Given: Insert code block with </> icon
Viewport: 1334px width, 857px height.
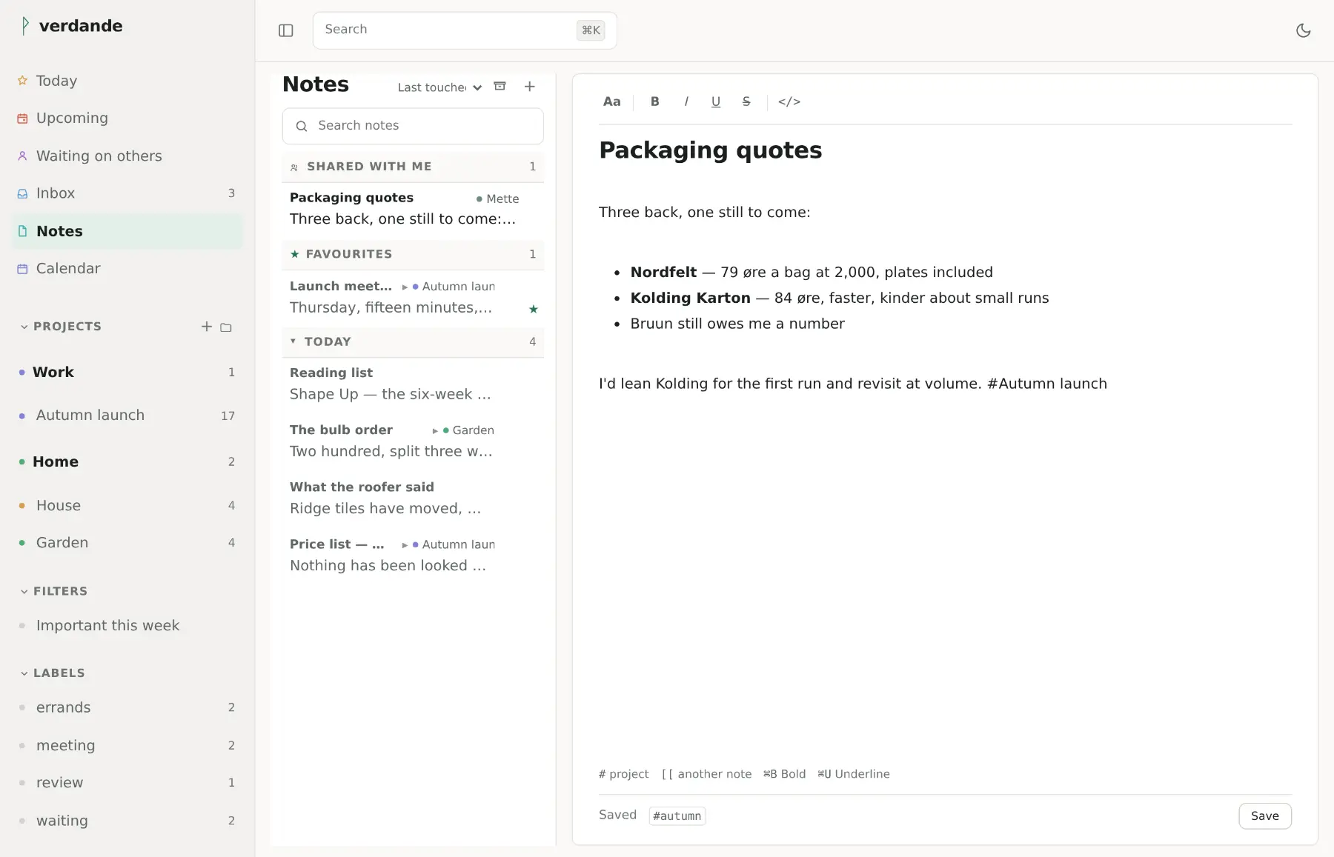Looking at the screenshot, I should (x=789, y=101).
